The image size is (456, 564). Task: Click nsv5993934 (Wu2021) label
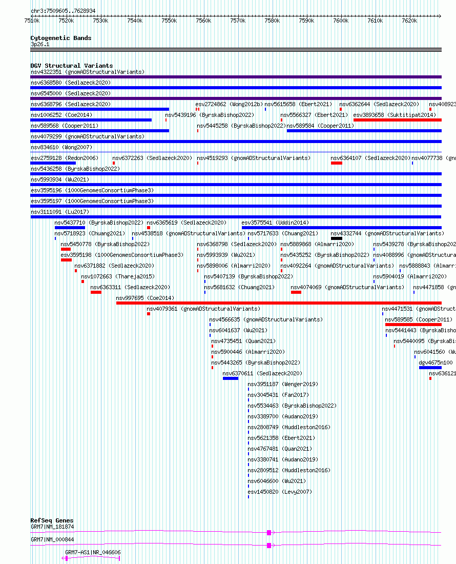point(60,180)
